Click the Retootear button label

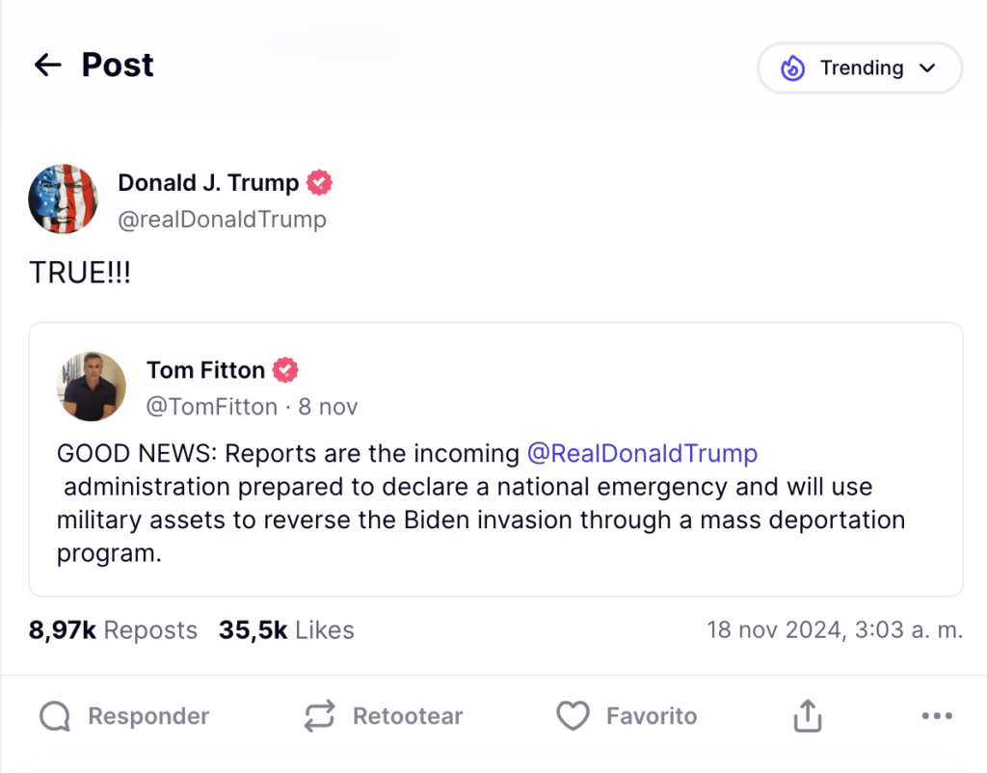click(408, 716)
